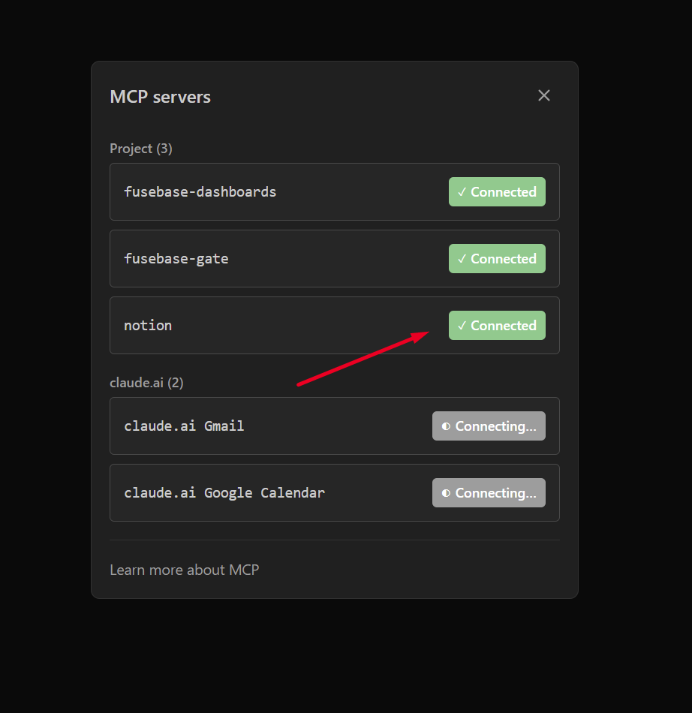Click the Connected badge for fusebase-gate
The image size is (692, 713).
click(x=497, y=259)
